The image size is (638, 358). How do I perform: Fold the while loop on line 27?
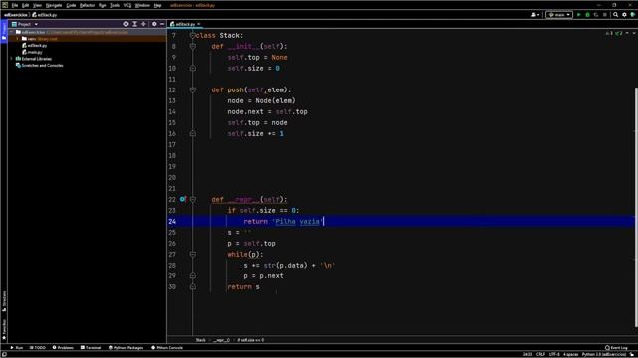pos(193,255)
